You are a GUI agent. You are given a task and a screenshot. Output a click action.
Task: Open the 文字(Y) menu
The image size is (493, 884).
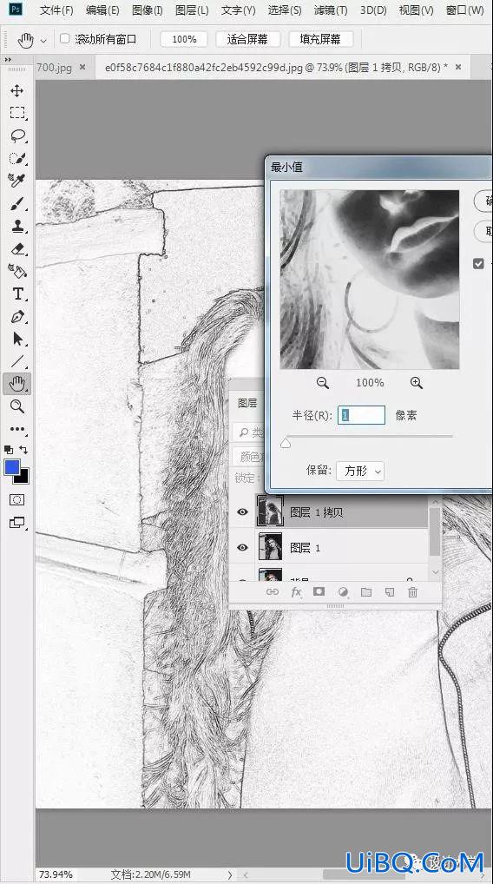(x=238, y=10)
